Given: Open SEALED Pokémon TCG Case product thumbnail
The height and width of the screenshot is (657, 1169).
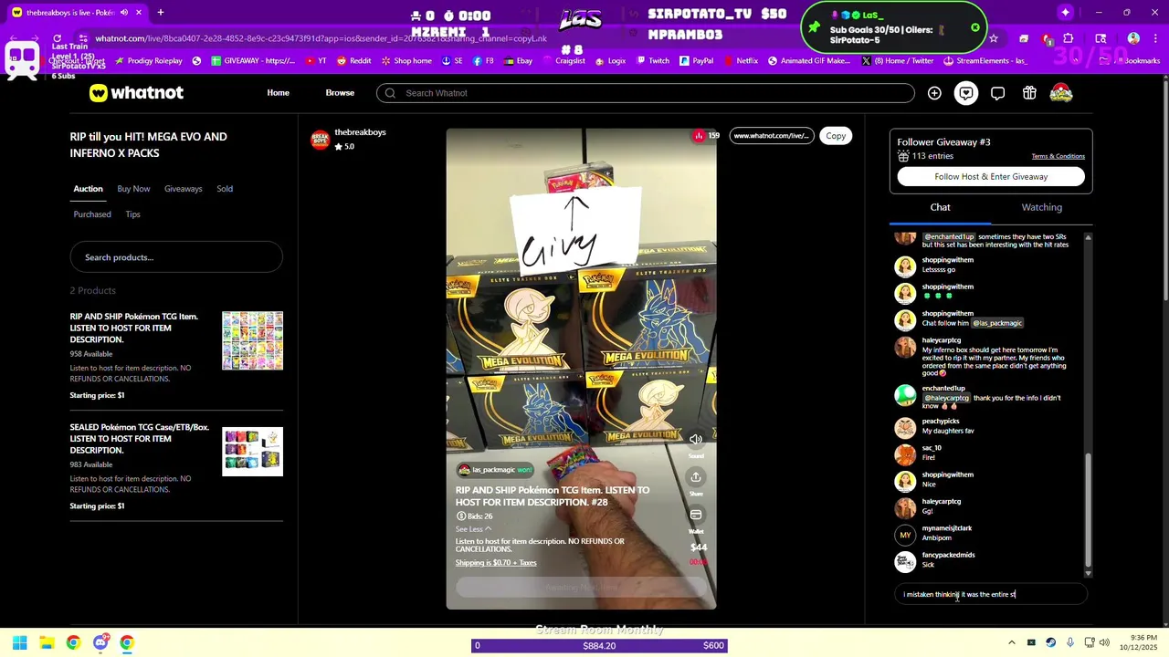Looking at the screenshot, I should (252, 451).
